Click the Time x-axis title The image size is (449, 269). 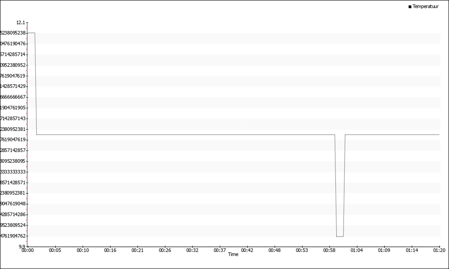[x=233, y=254]
